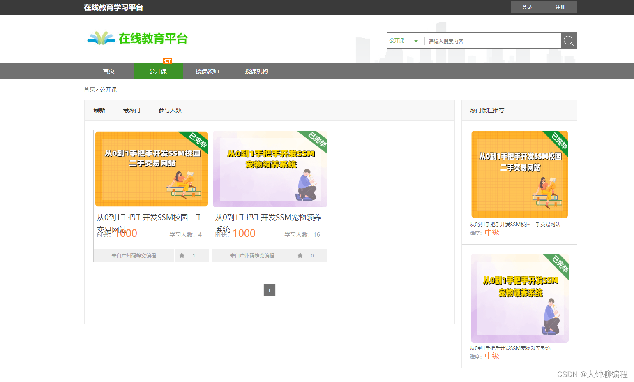Open the 授课教师 navigation tab

(x=207, y=71)
